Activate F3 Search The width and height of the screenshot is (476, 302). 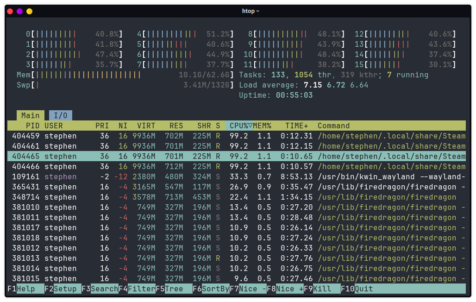100,289
